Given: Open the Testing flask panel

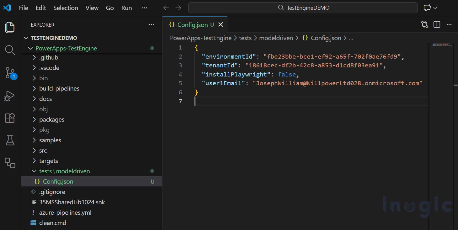Looking at the screenshot, I should (10, 140).
